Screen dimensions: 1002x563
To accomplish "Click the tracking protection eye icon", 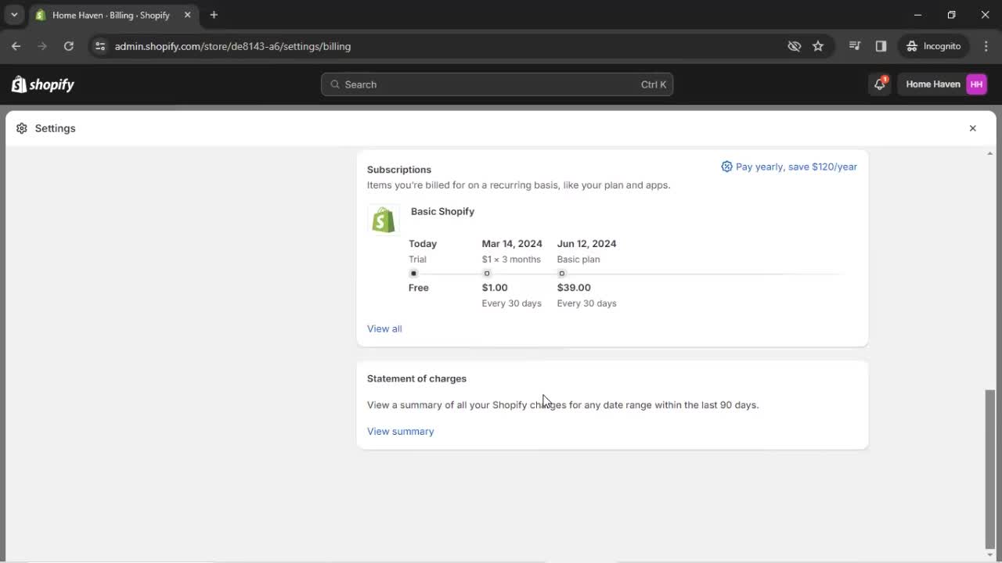I will click(x=795, y=46).
